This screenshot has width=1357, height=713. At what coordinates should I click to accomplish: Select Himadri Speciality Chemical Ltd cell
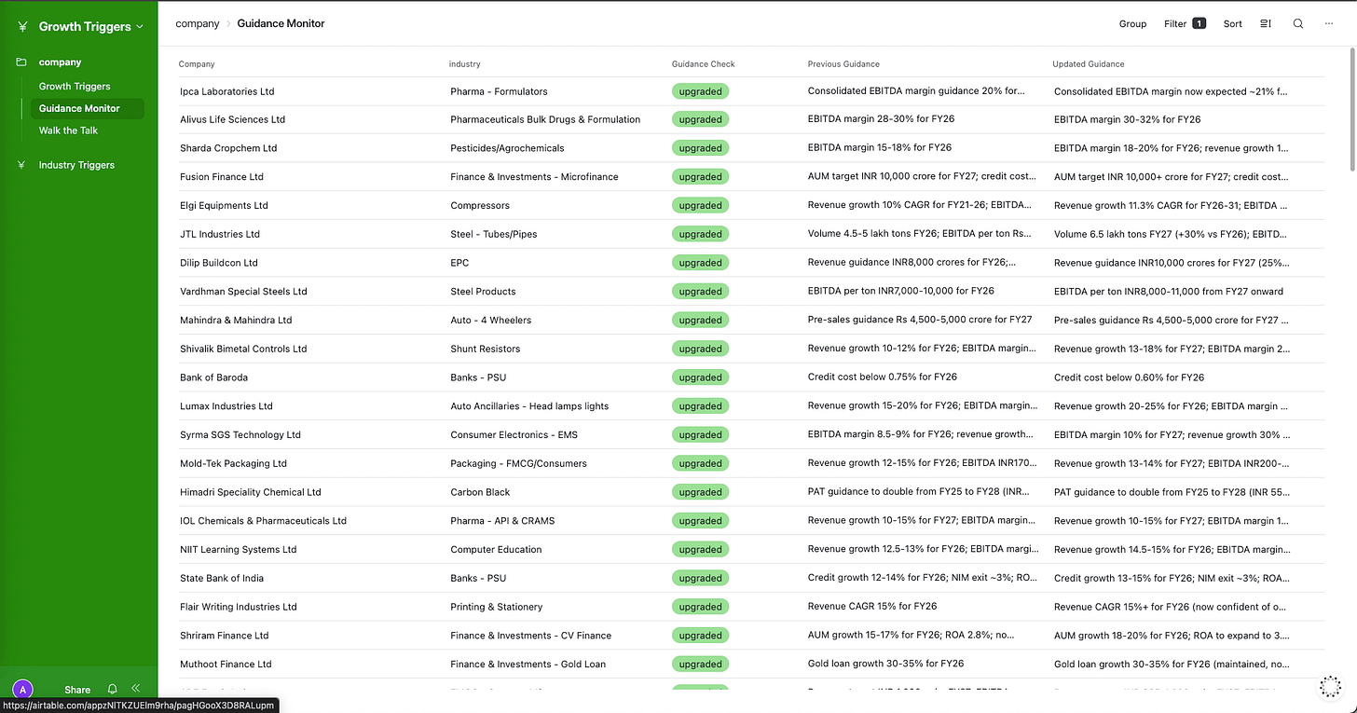(x=250, y=492)
